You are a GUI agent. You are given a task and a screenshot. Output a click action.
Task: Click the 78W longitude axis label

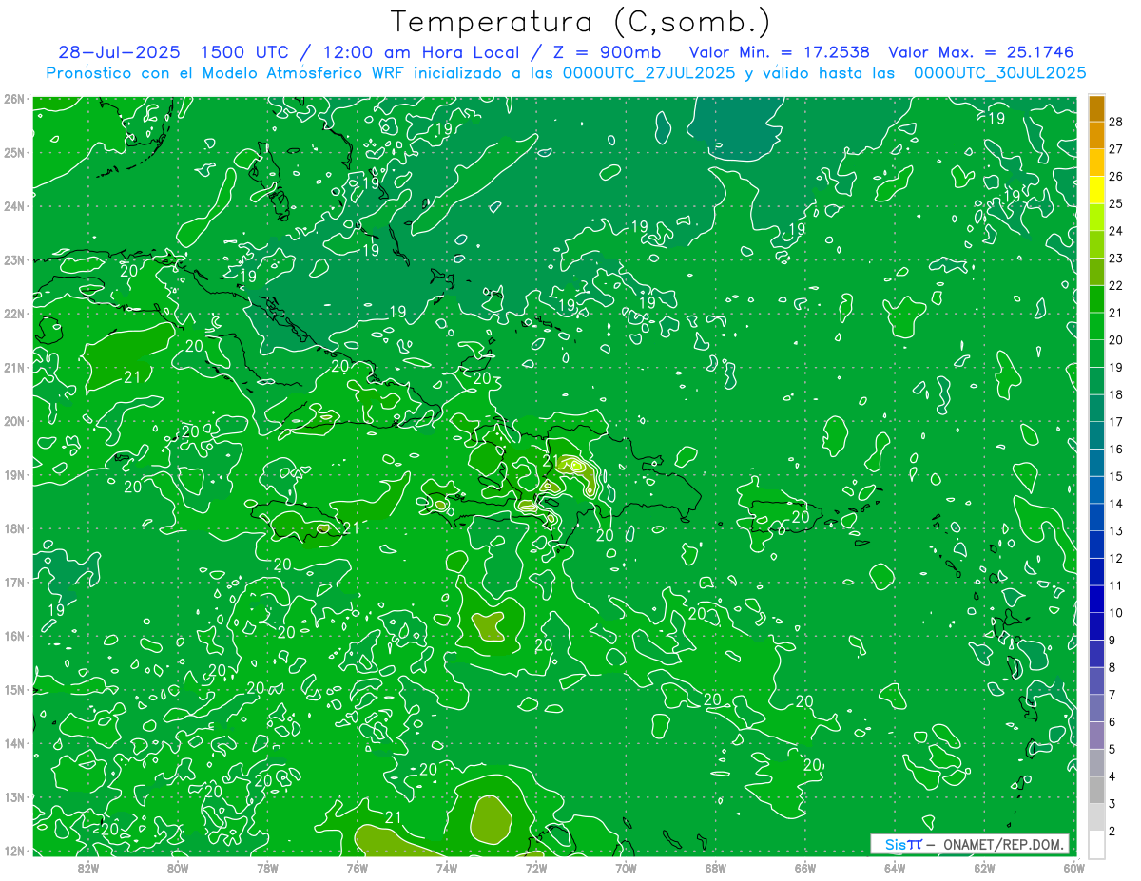click(x=267, y=868)
